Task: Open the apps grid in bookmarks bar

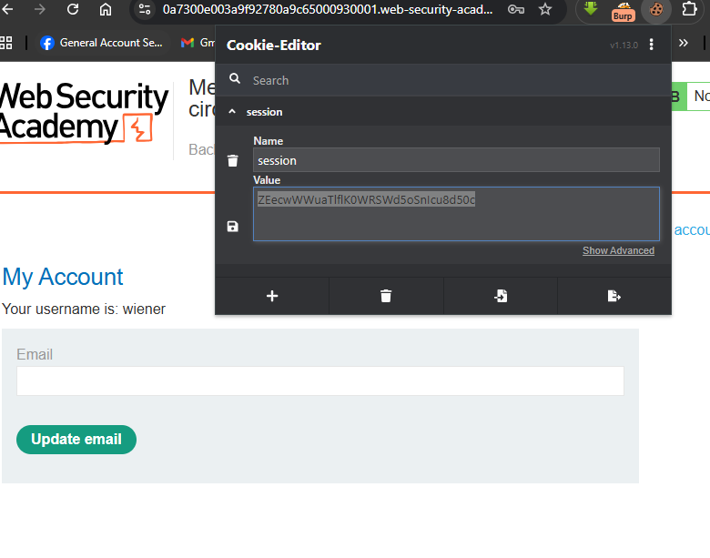Action: coord(5,43)
